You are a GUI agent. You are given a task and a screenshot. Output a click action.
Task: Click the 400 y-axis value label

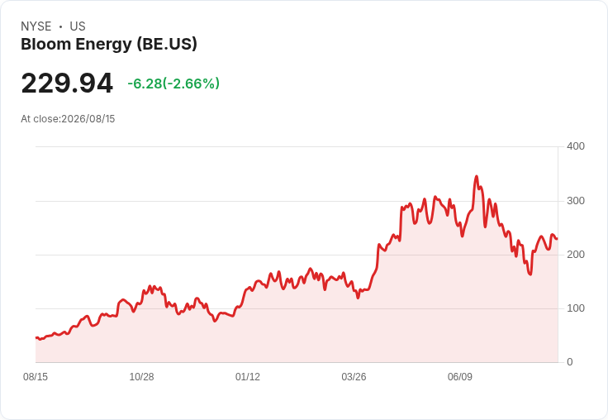tap(576, 146)
